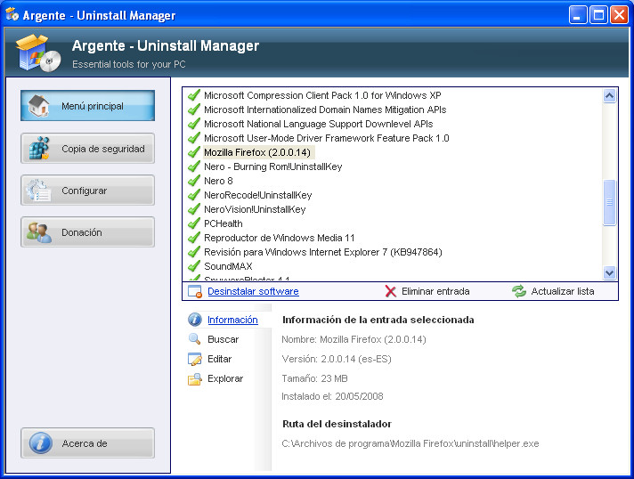
Task: Click checkmark beside Microsoft National Language Support
Action: click(x=194, y=123)
